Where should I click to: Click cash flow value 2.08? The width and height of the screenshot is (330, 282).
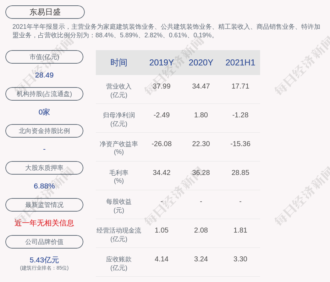(201, 230)
